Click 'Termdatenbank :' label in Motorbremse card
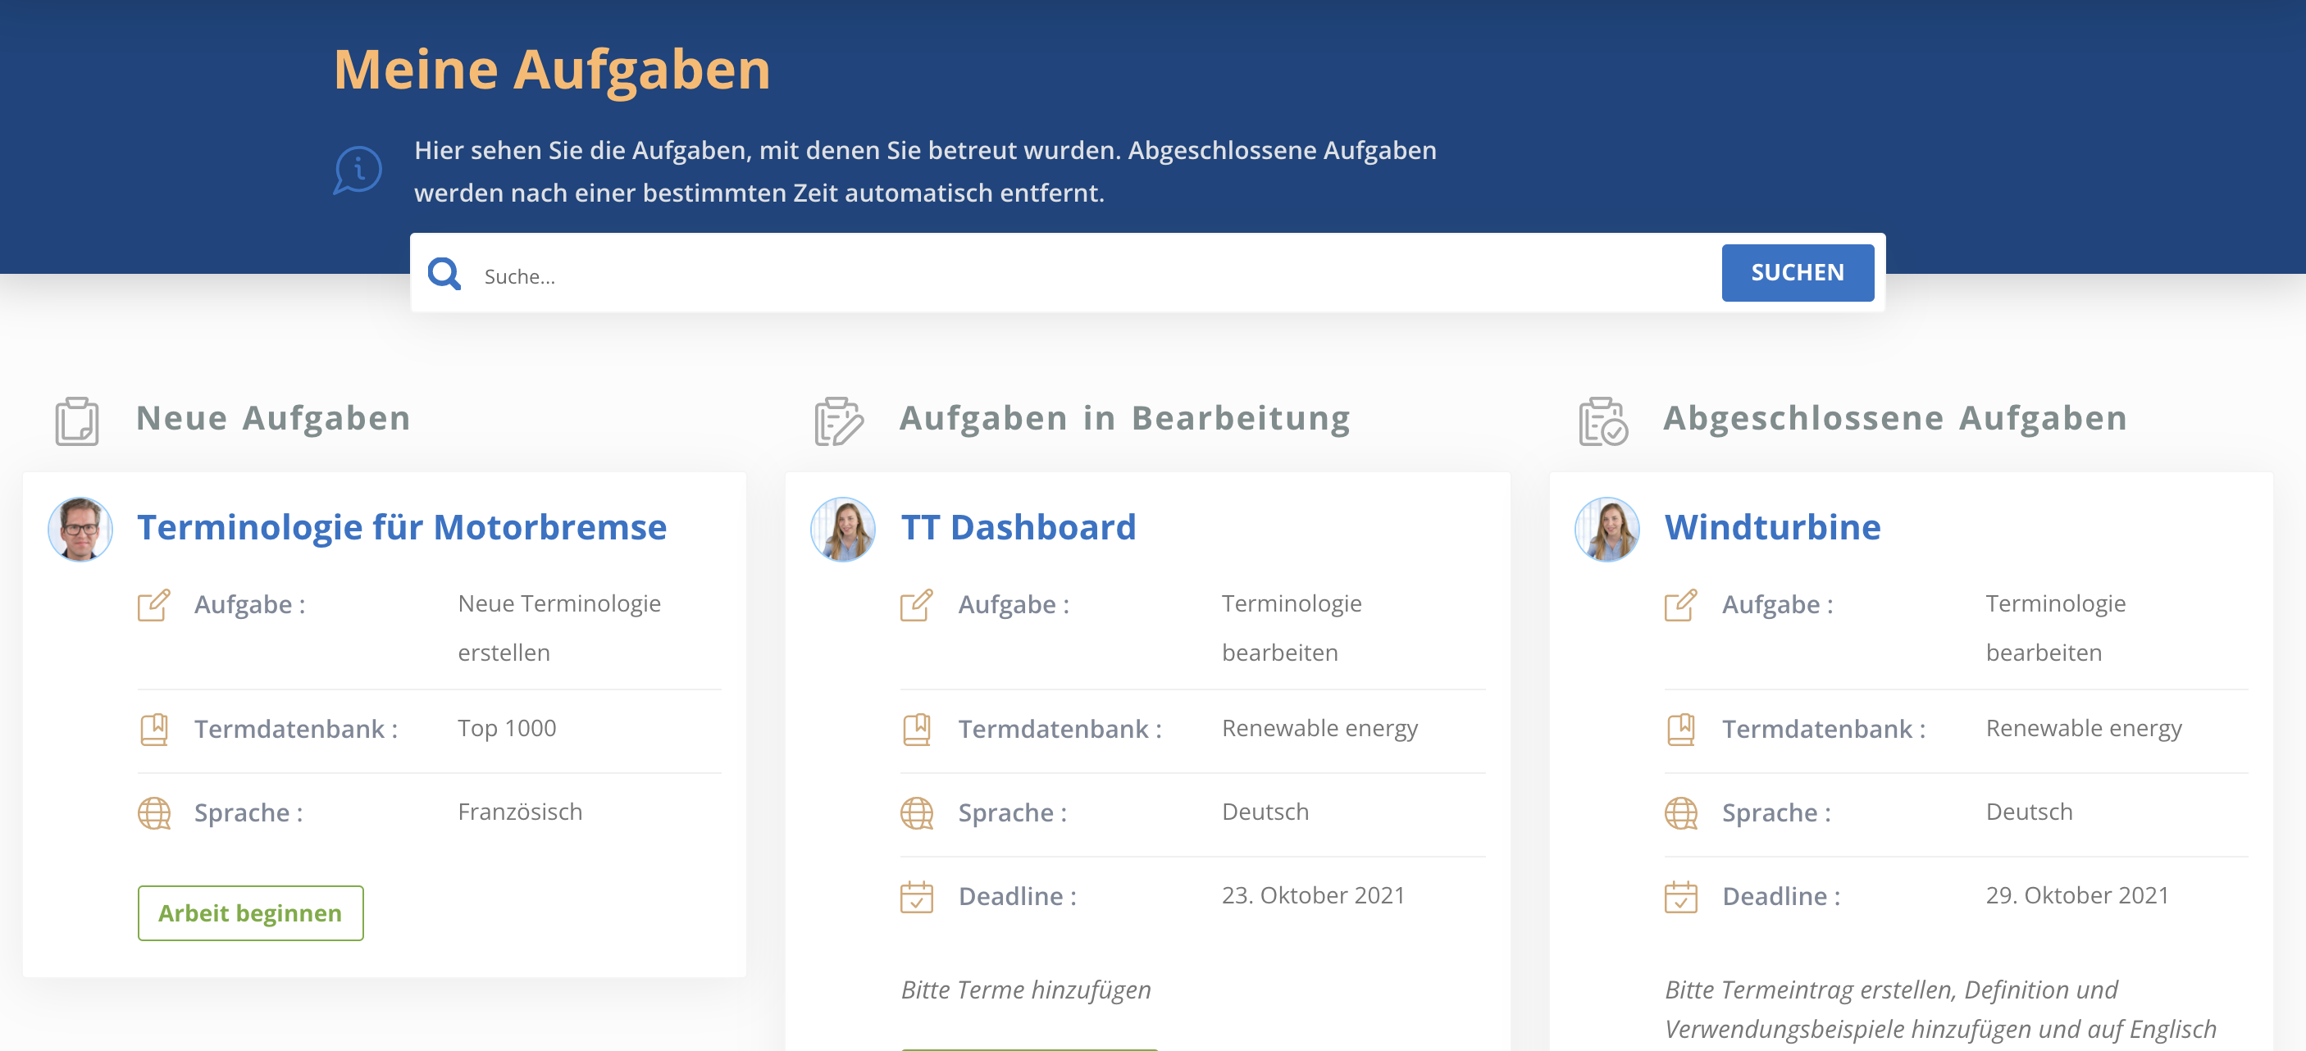The image size is (2306, 1051). (x=296, y=729)
